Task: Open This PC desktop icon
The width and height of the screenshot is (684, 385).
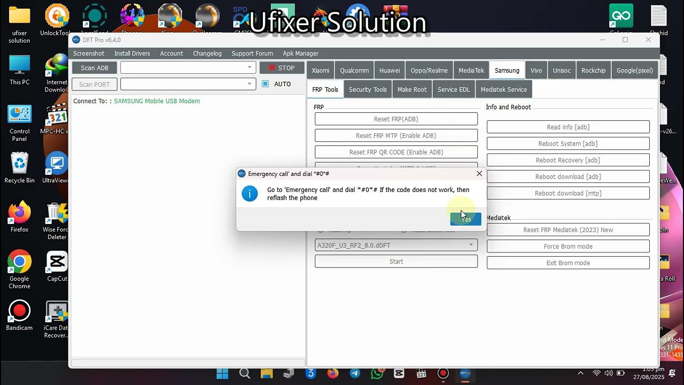Action: point(19,70)
